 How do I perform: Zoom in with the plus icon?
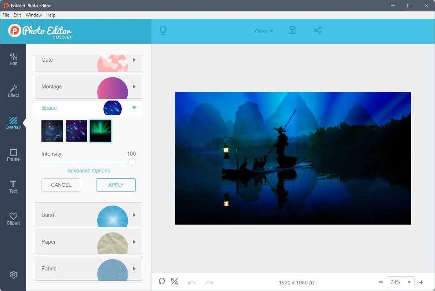[x=421, y=282]
